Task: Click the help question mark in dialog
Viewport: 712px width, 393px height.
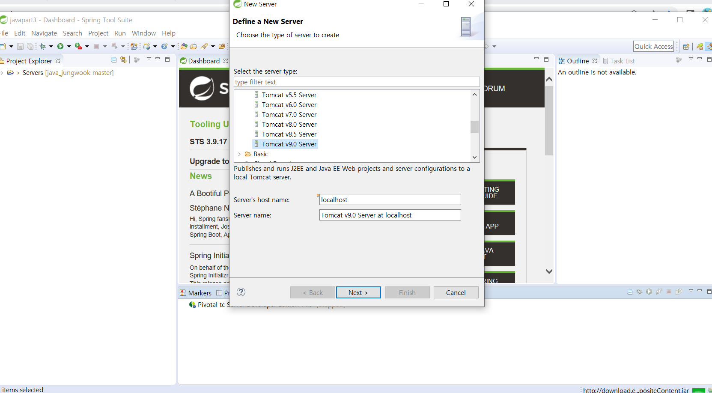Action: (241, 292)
